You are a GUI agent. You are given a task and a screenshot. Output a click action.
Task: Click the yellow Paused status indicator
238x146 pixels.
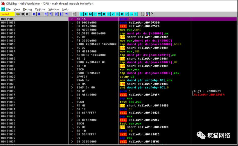(x=8, y=14)
